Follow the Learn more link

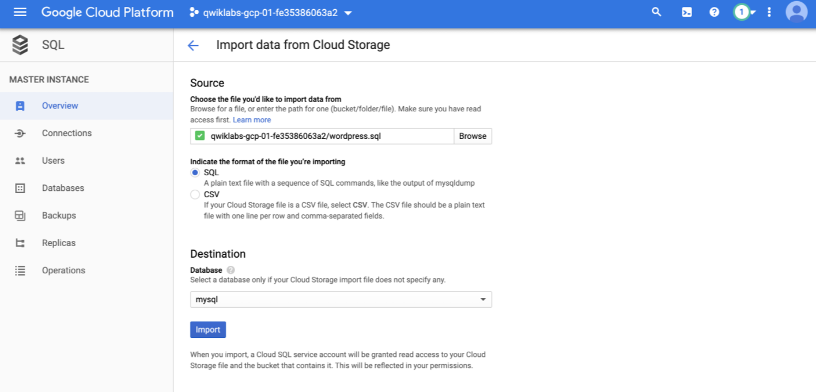(252, 120)
